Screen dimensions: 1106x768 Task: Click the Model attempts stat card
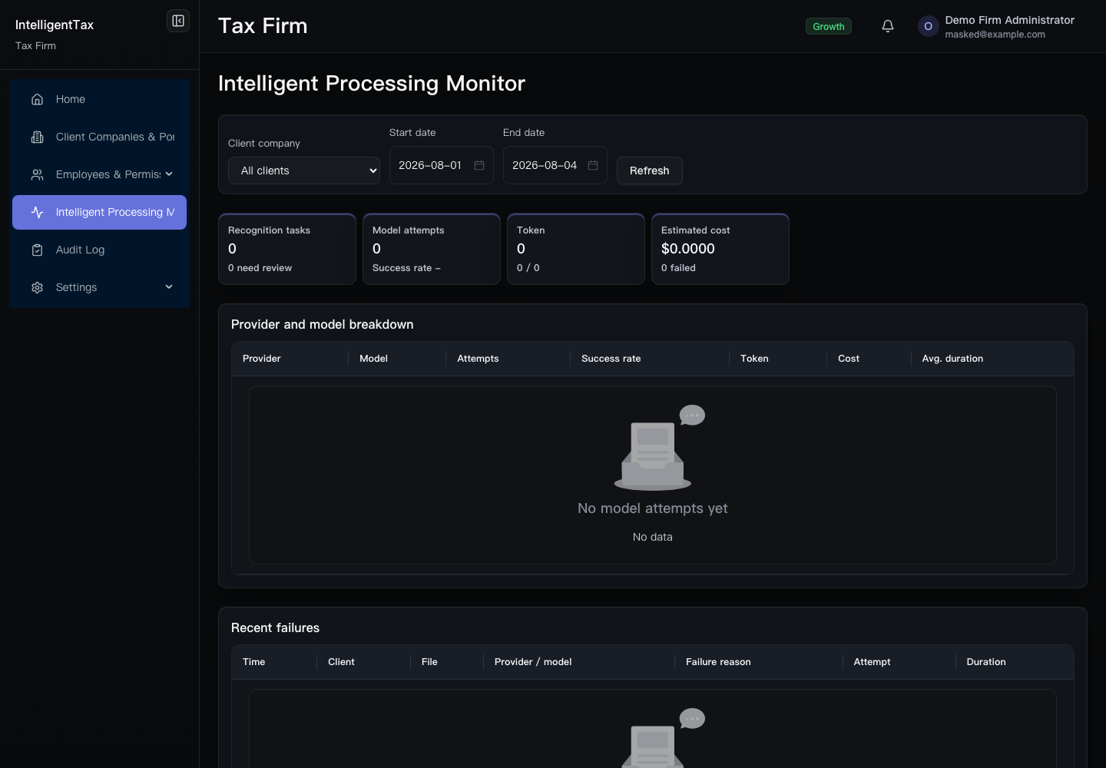432,249
